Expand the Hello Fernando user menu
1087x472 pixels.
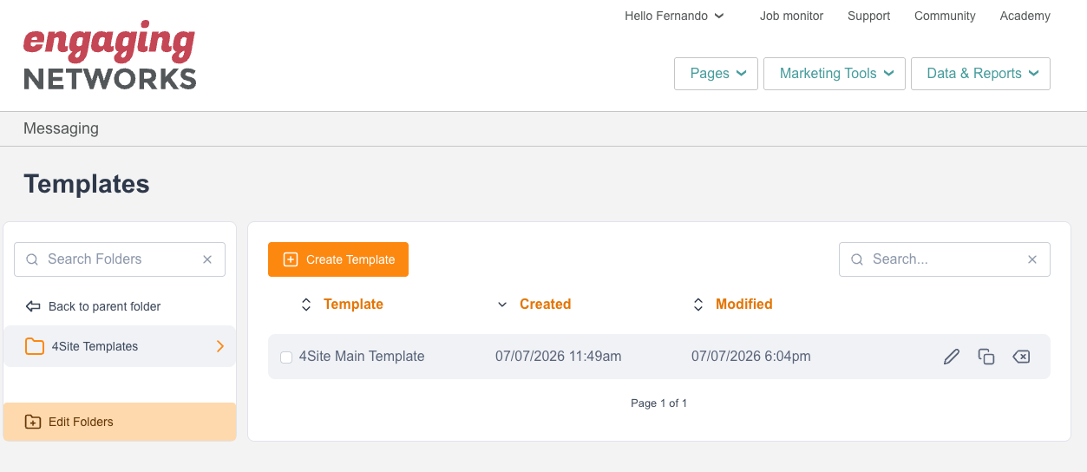pos(674,16)
